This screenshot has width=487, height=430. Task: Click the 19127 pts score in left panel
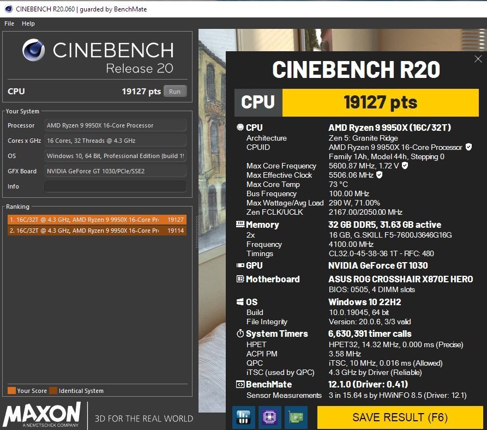141,92
